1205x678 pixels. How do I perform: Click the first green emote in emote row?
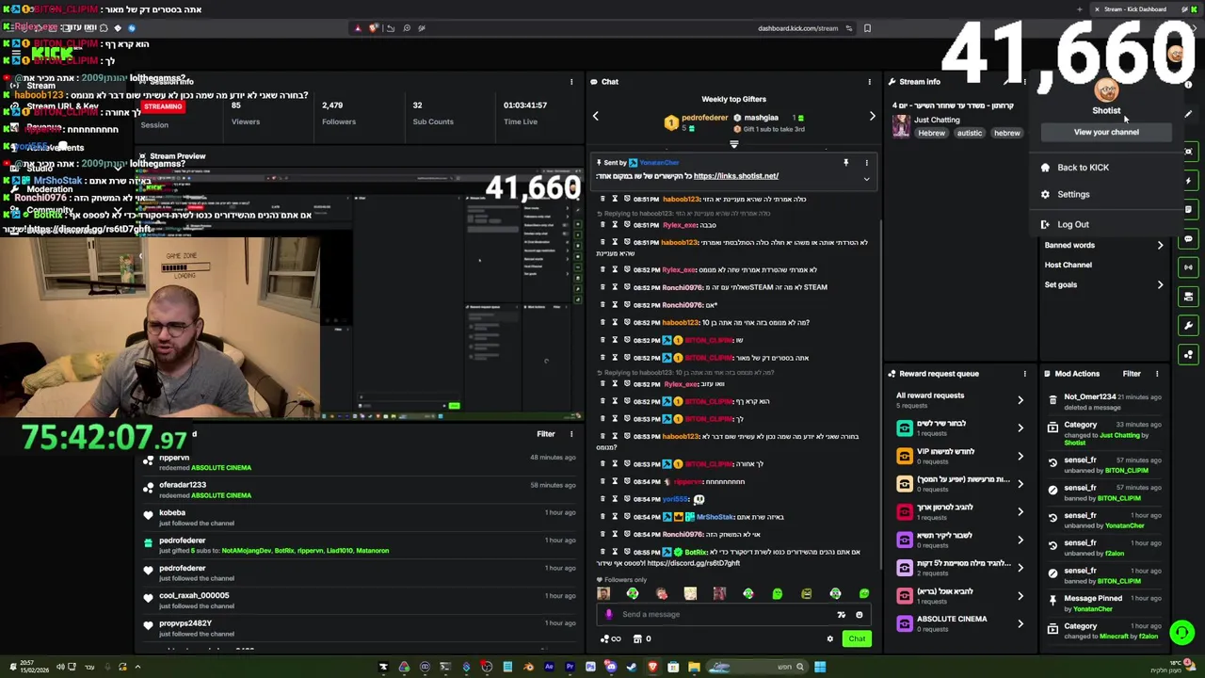(633, 593)
